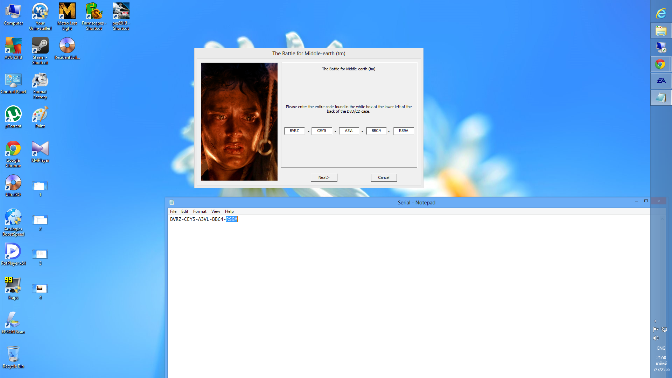Click the first serial field BVRZ
Screen dimensions: 672x378
click(x=294, y=131)
